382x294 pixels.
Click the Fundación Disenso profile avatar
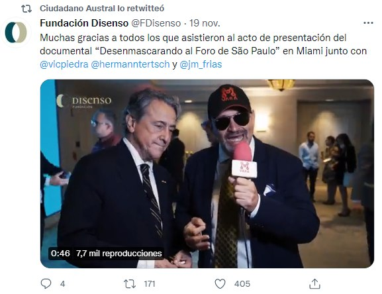16,32
